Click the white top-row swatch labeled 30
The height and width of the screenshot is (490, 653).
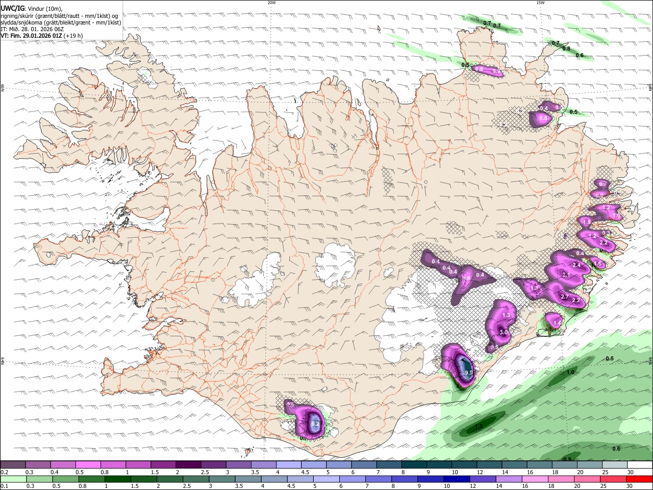(x=640, y=465)
